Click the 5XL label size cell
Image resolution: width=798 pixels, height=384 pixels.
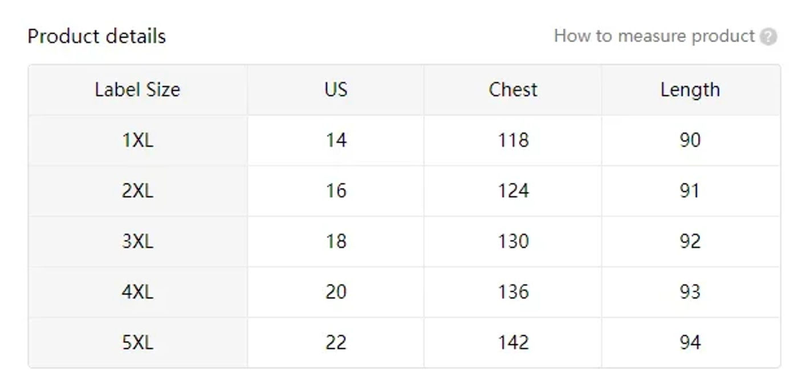tap(137, 342)
